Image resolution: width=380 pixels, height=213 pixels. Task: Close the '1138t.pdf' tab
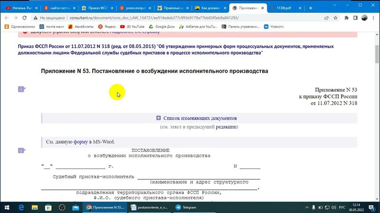[x=300, y=8]
